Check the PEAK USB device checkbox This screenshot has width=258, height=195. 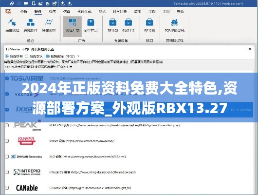coord(7,125)
